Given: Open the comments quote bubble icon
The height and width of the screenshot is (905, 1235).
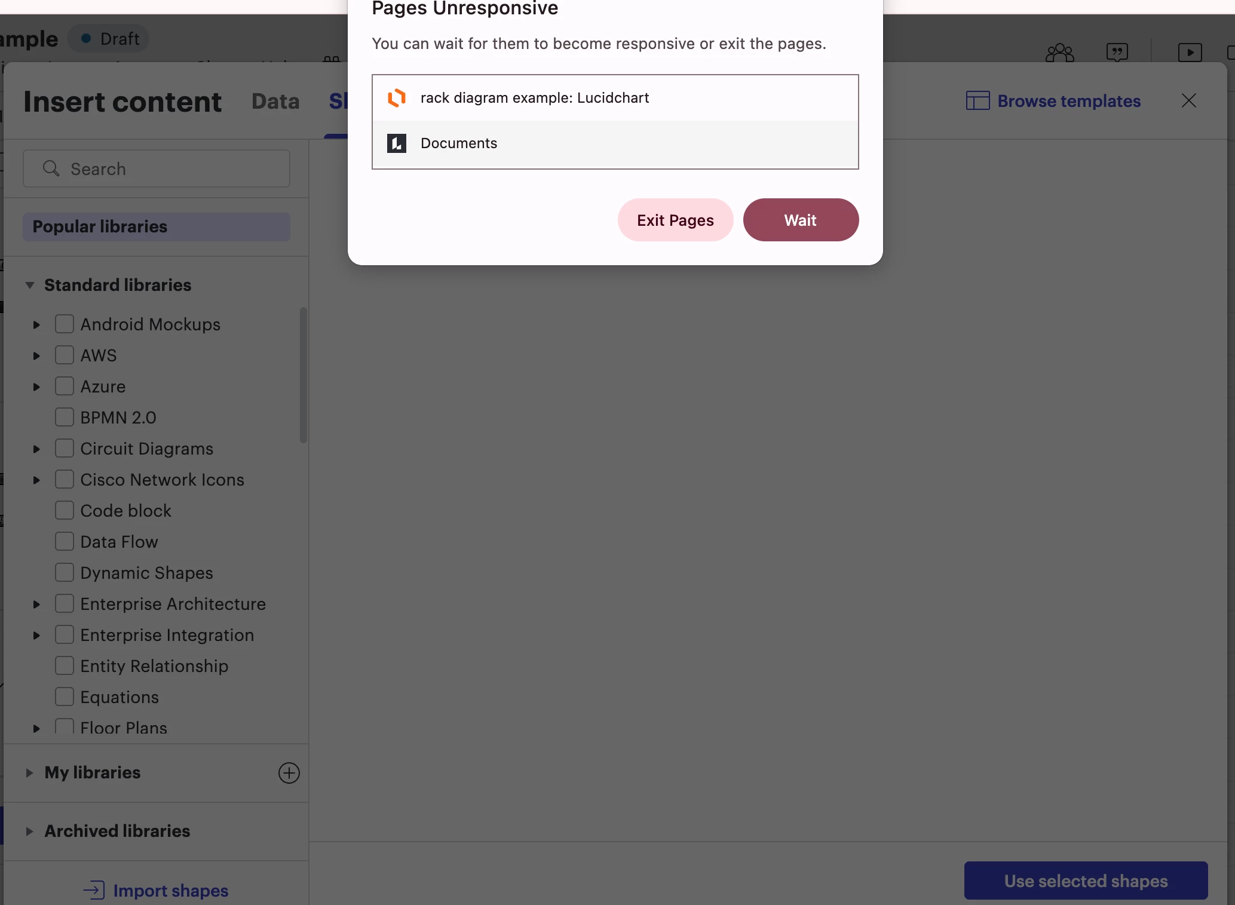Looking at the screenshot, I should pyautogui.click(x=1117, y=53).
